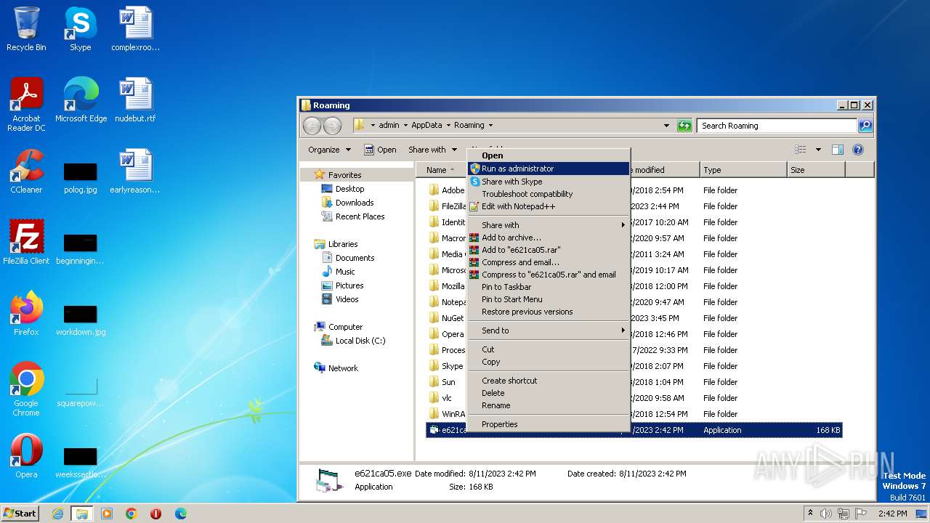
Task: Select polog.jpg file on desktop
Action: 81,177
